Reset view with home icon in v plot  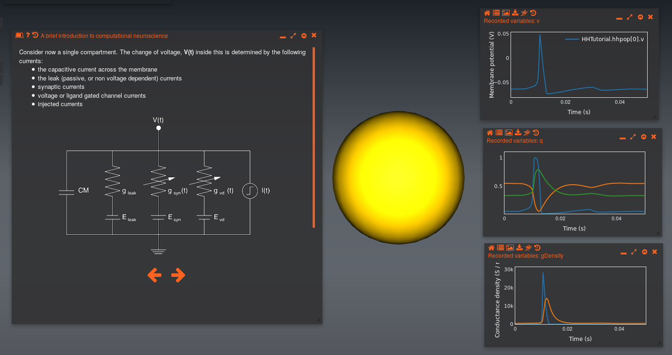point(487,13)
